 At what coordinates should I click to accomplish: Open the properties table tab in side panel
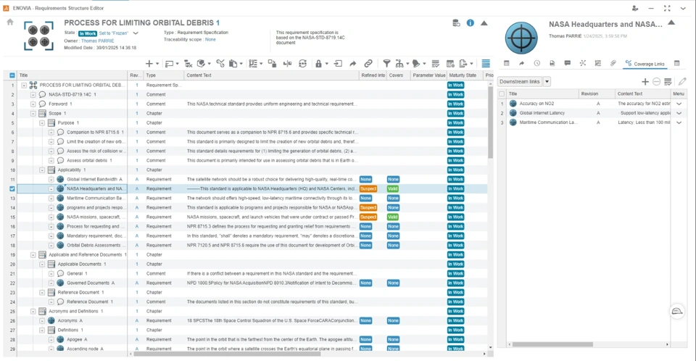coord(507,64)
